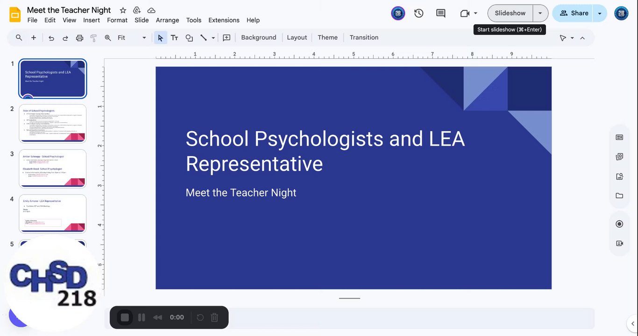Choose the Shape tool in the toolbar
Viewport: 638px width, 336px height.
point(189,38)
